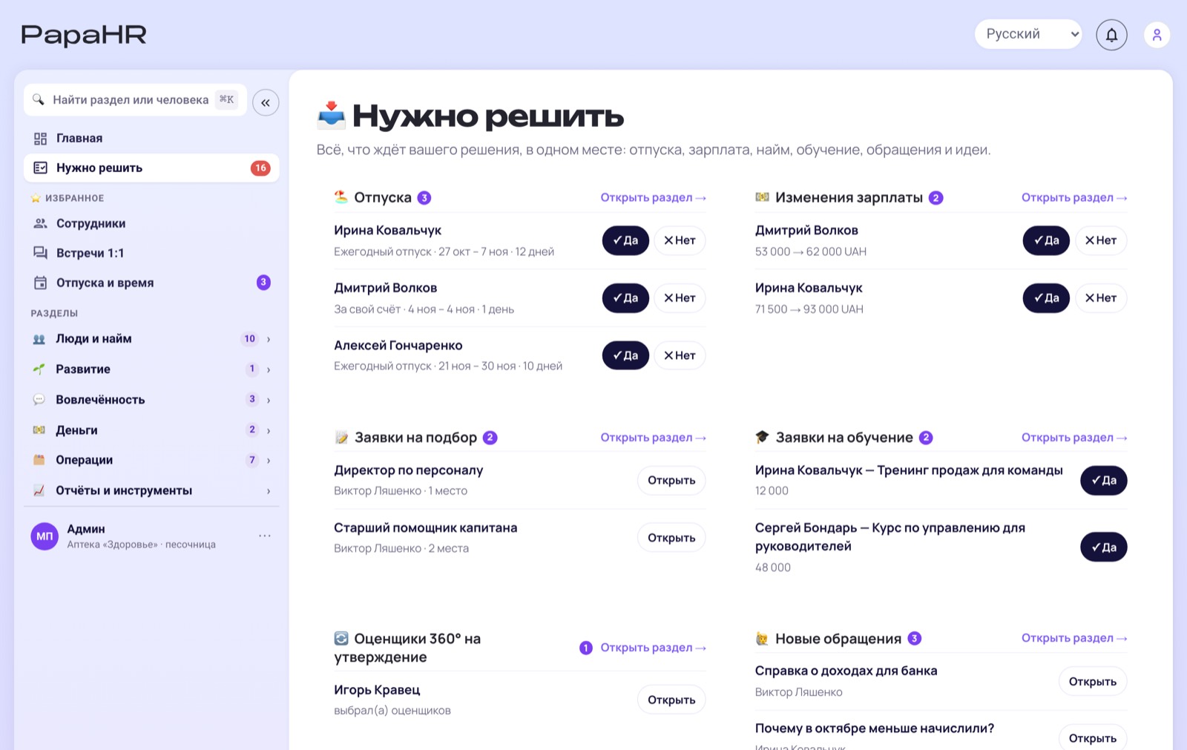
Task: Go to Главная in sidebar
Action: (x=151, y=139)
